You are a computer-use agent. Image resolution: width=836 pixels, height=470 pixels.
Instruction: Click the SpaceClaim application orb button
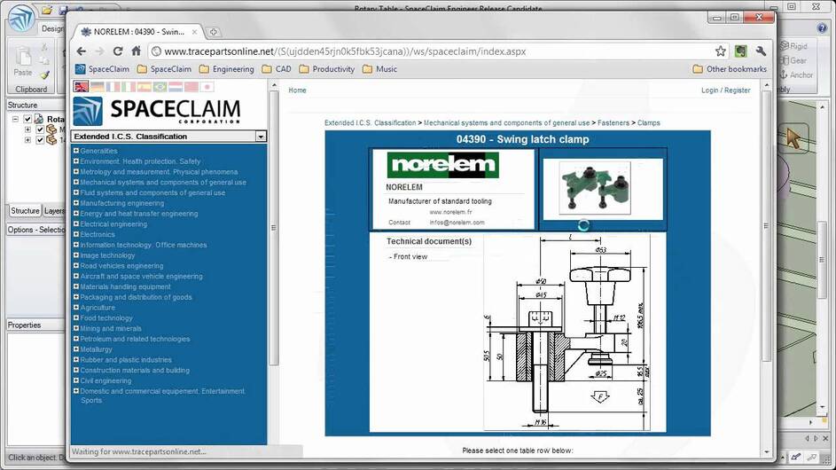click(x=21, y=19)
